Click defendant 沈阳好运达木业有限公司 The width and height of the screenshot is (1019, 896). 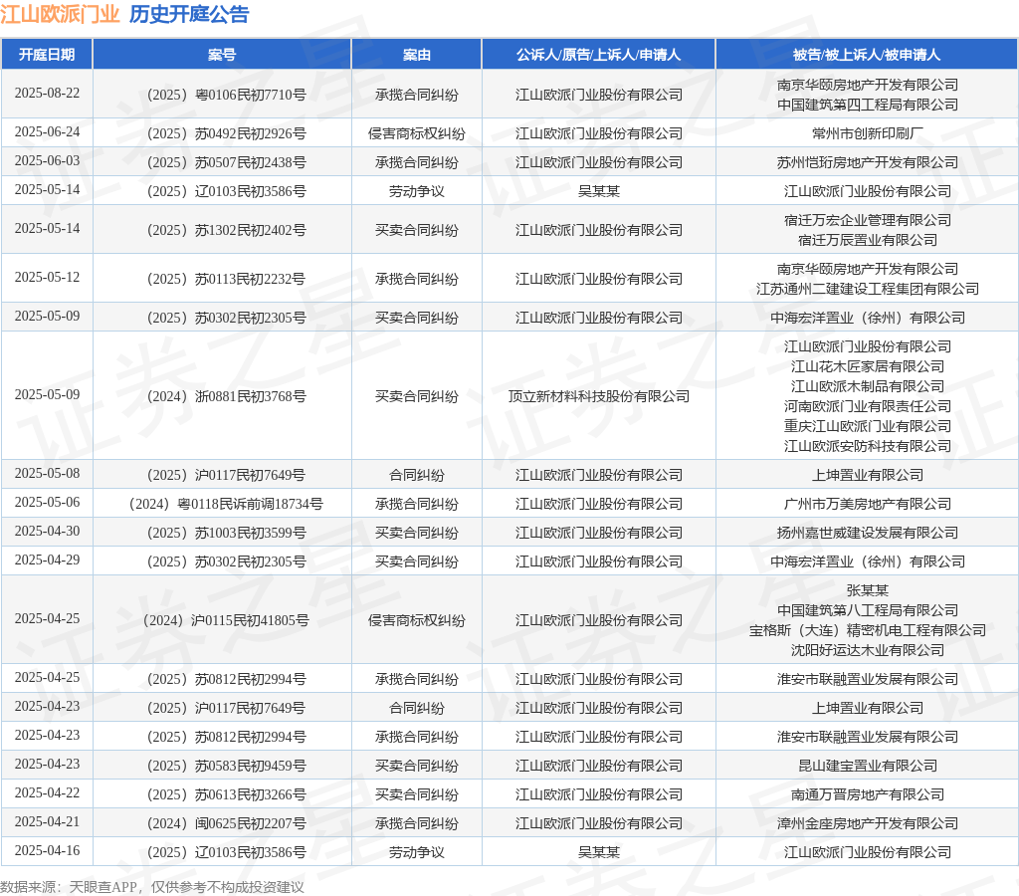tap(868, 650)
